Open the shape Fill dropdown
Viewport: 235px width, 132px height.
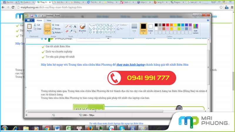120,29
